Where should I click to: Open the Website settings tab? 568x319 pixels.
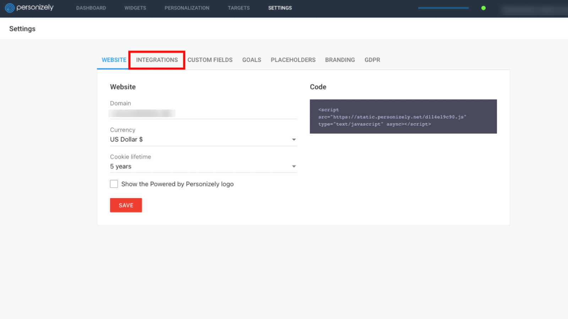pos(114,60)
